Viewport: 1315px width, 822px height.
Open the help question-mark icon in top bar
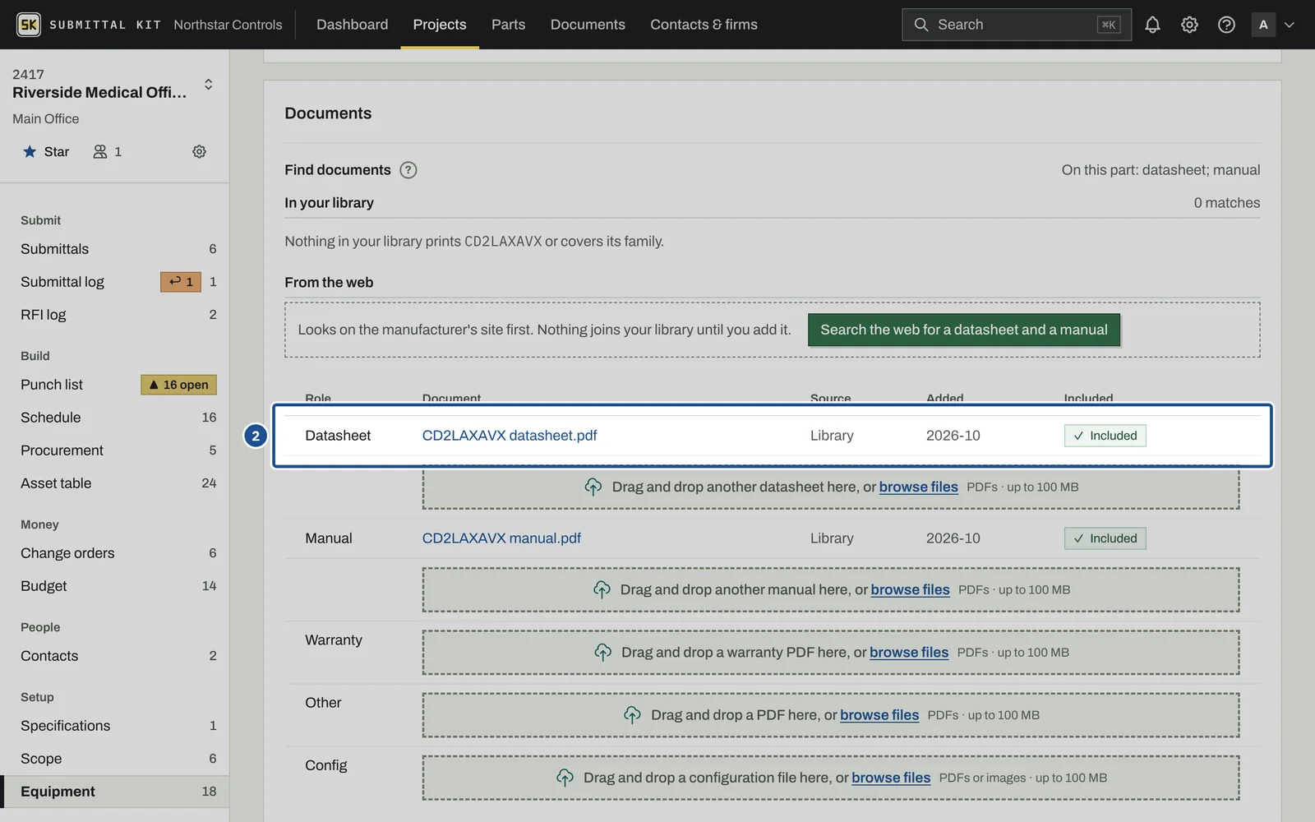click(x=1226, y=25)
